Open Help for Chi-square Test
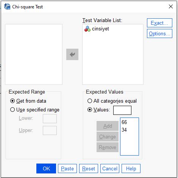The width and height of the screenshot is (178, 178). click(131, 168)
